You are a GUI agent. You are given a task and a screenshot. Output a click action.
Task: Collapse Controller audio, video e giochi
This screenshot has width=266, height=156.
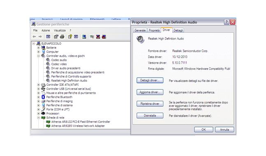pos(39,56)
